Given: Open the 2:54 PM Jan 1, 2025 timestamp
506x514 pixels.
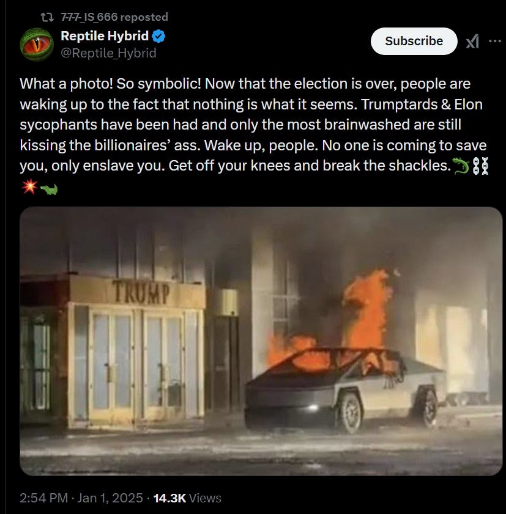Looking at the screenshot, I should click(81, 498).
